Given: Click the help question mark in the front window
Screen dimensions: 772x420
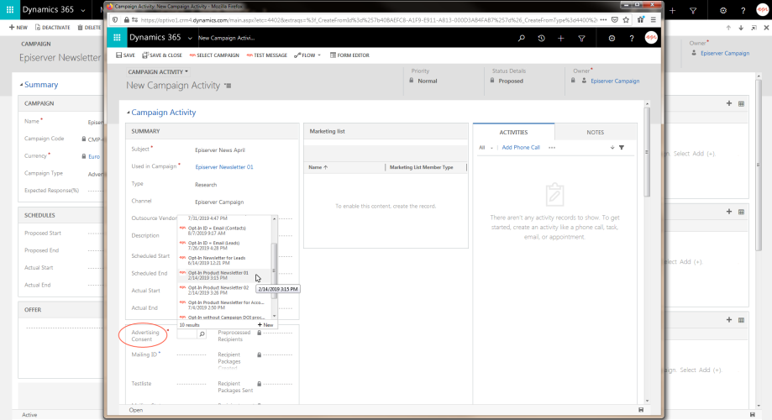Looking at the screenshot, I should coord(632,38).
